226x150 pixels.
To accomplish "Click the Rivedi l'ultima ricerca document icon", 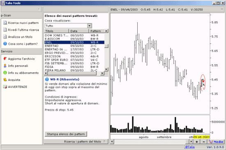I will [5, 30].
